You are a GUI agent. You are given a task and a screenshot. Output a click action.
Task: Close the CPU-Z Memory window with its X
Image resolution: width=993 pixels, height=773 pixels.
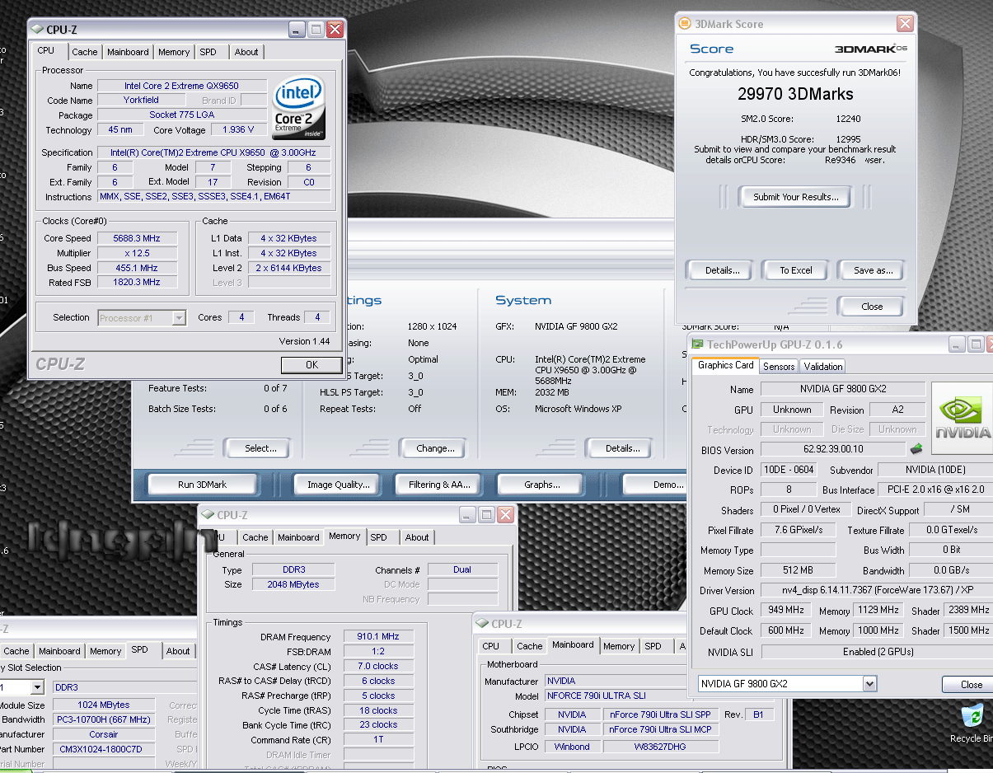click(x=505, y=514)
